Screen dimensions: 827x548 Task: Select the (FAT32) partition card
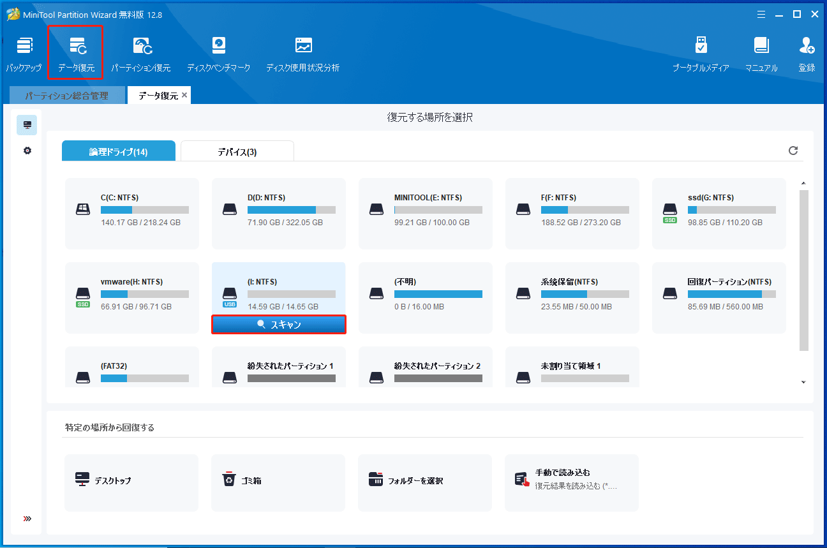click(x=132, y=367)
